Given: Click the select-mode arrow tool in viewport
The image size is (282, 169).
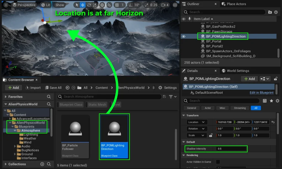Looking at the screenshot, I should pyautogui.click(x=77, y=5).
